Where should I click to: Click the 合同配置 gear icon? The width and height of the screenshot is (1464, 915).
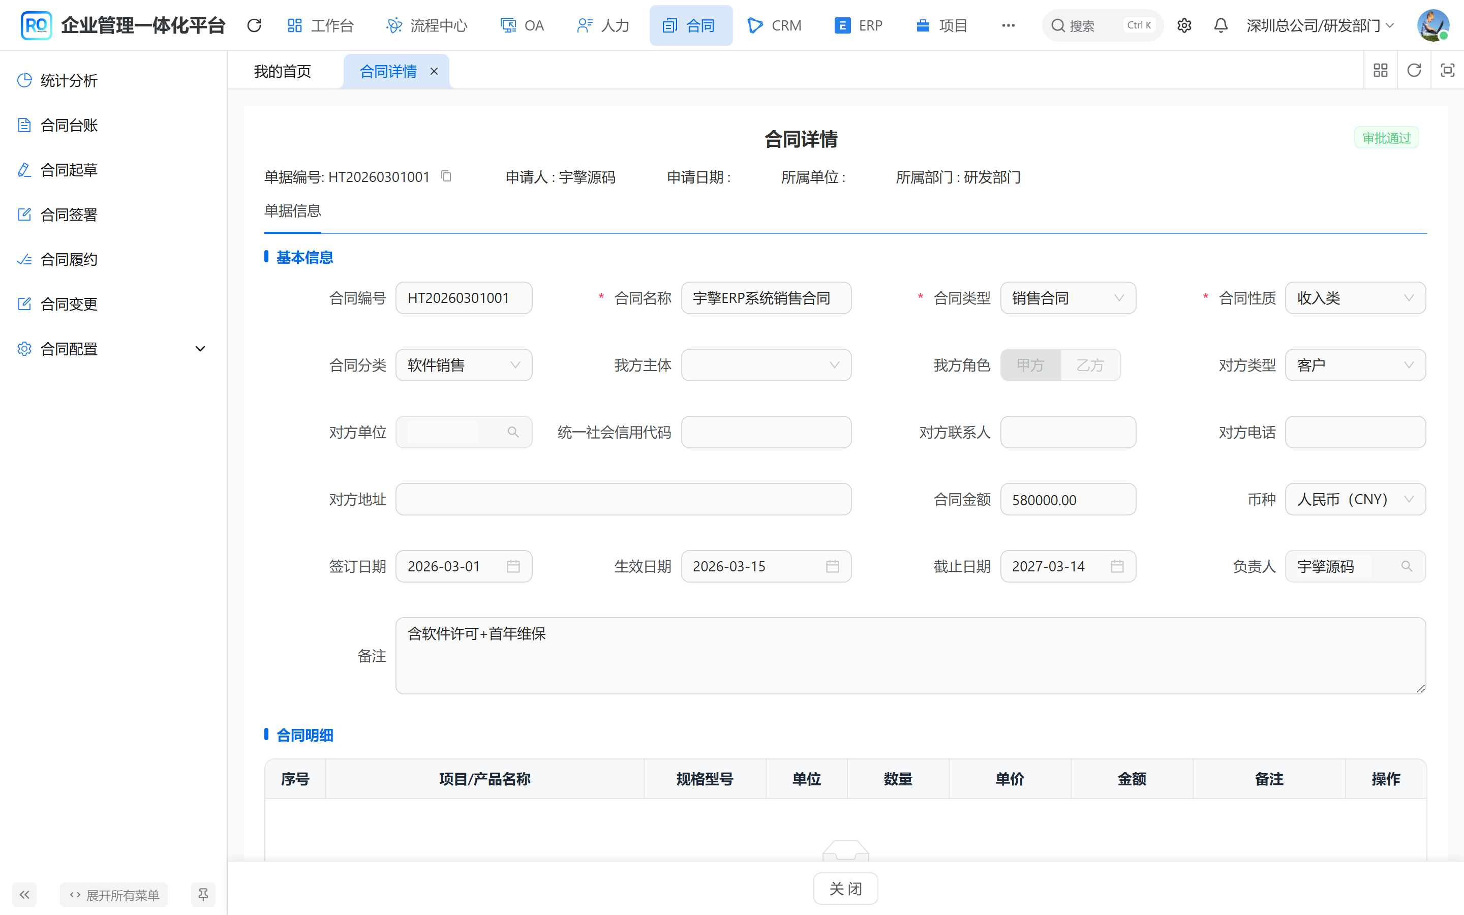[x=24, y=349]
